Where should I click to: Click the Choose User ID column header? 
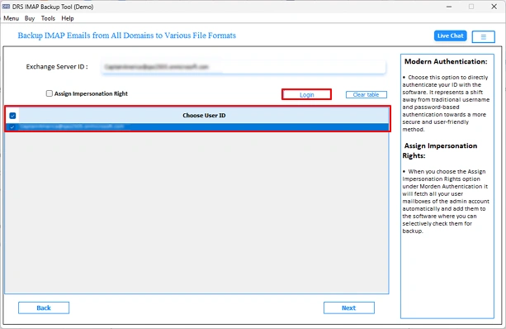coord(204,116)
